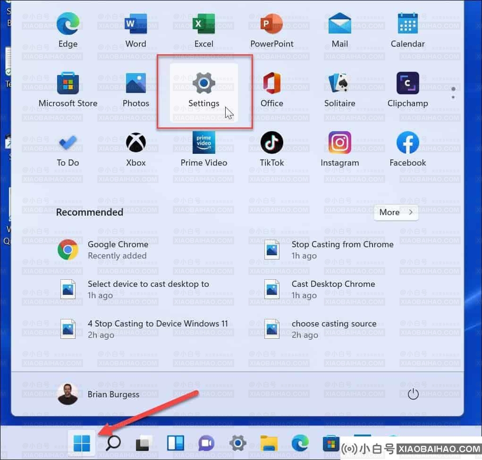Open 'Select device to cast desktop to'
This screenshot has height=460, width=482.
134,290
